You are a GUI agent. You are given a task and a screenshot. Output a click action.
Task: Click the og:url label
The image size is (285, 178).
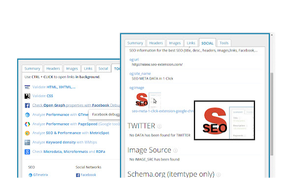[134, 60]
